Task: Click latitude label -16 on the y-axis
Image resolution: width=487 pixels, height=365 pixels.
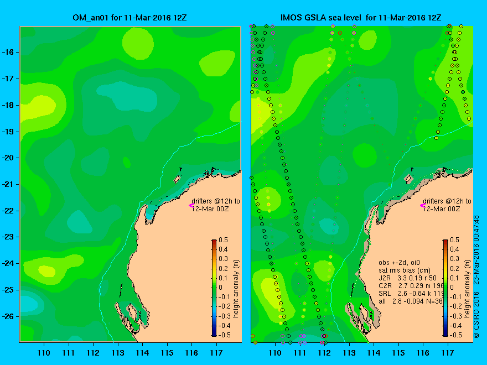Action: pos(8,52)
